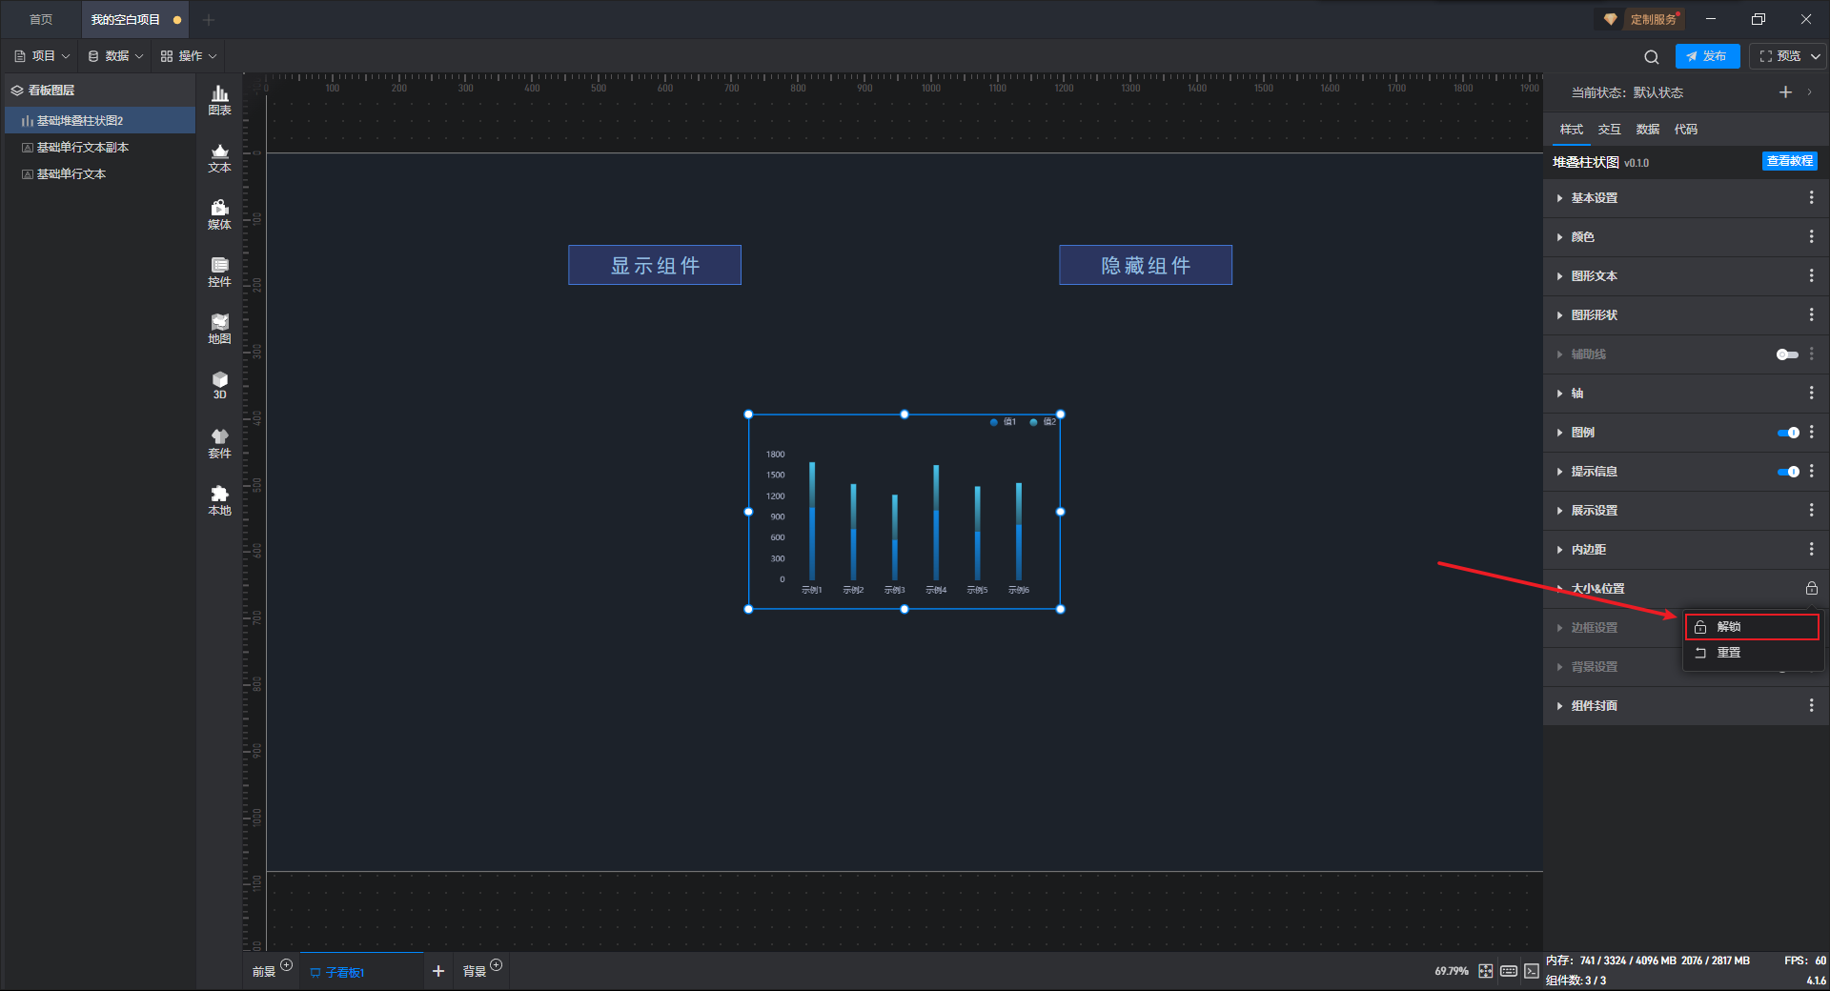1830x991 pixels.
Task: Click the lock icon on 大小&位置 row
Action: click(1811, 588)
